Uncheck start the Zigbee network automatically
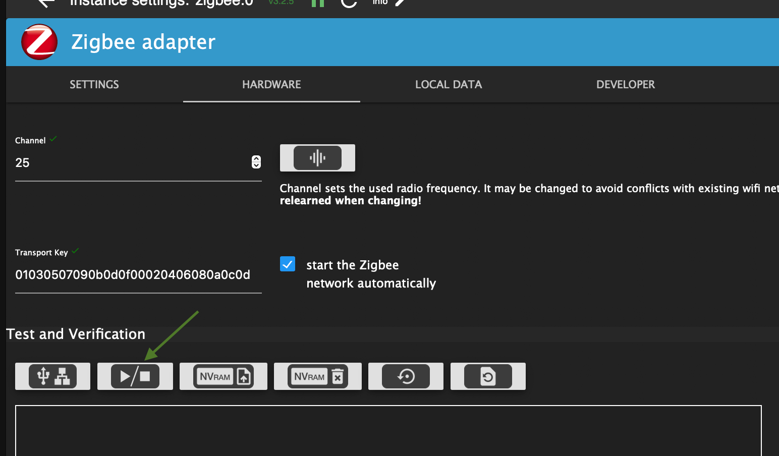The width and height of the screenshot is (779, 456). point(287,263)
